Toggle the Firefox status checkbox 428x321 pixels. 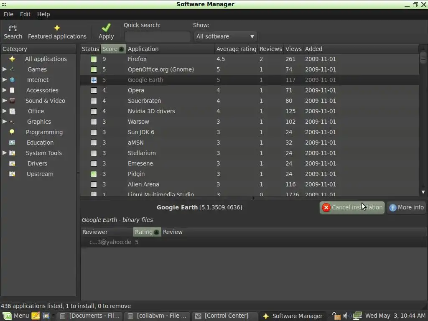coord(94,59)
